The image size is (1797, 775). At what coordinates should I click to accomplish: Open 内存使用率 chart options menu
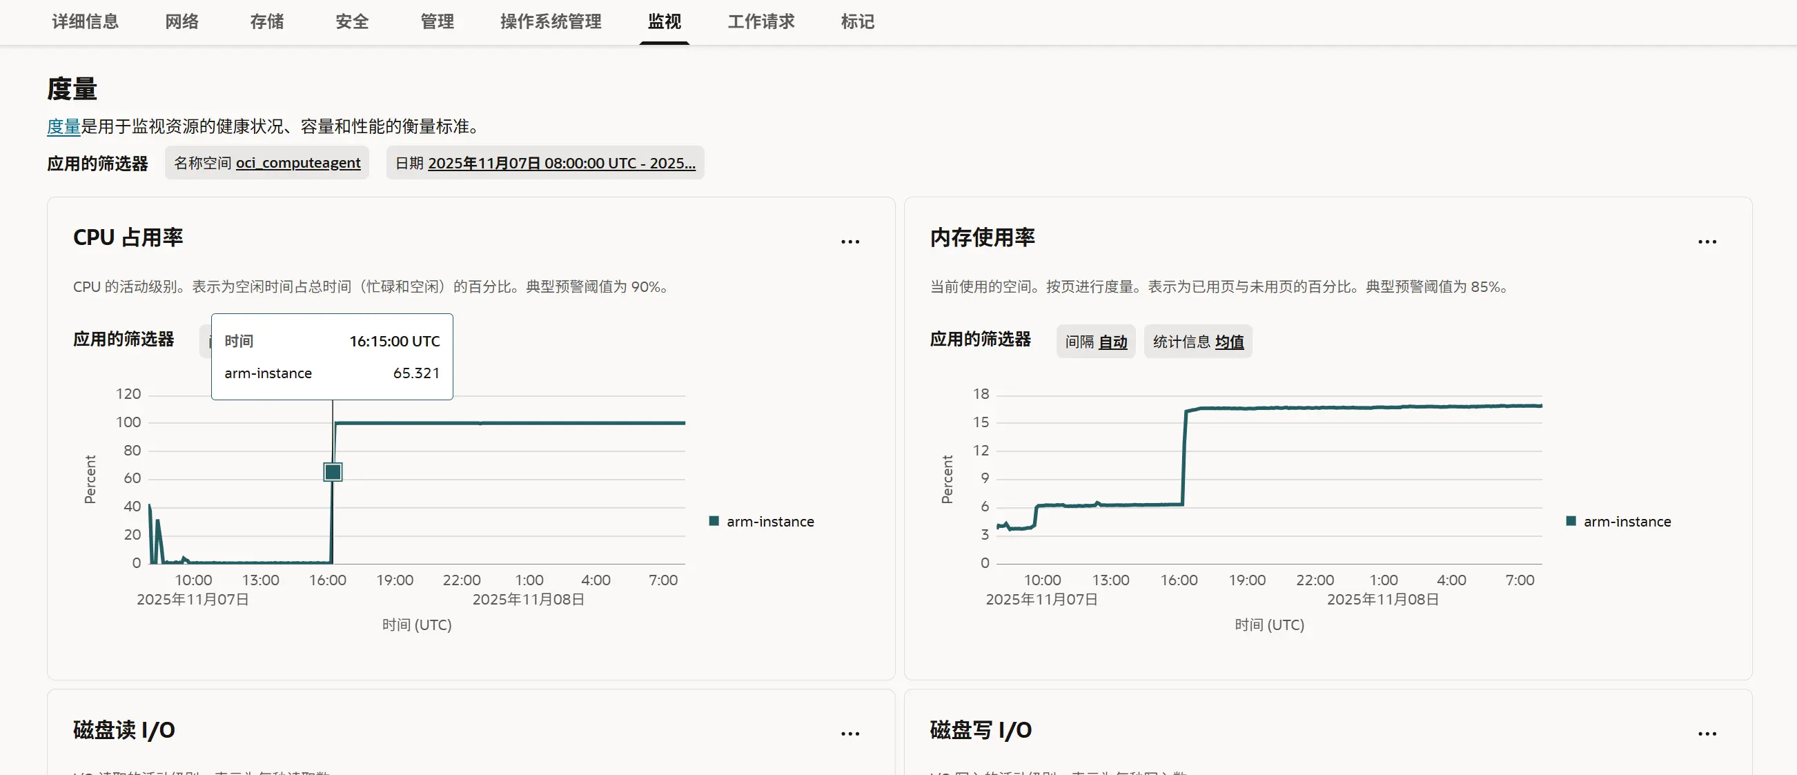pyautogui.click(x=1707, y=242)
